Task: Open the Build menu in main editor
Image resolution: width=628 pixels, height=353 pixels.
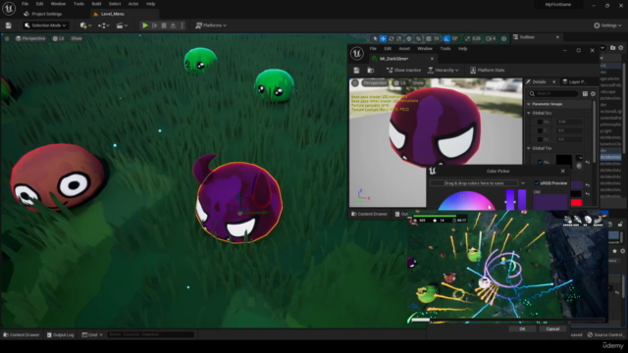Action: click(x=96, y=4)
